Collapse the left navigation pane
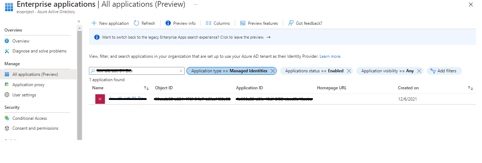The height and width of the screenshot is (163, 482). [79, 22]
